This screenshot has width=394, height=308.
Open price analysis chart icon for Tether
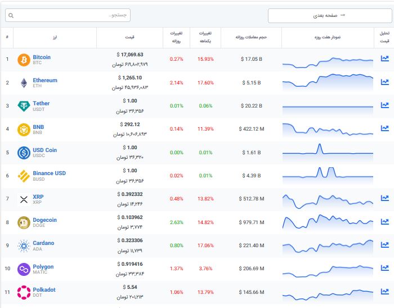pos(384,105)
